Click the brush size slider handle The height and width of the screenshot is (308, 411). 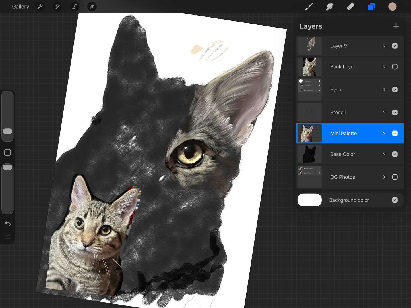point(7,131)
